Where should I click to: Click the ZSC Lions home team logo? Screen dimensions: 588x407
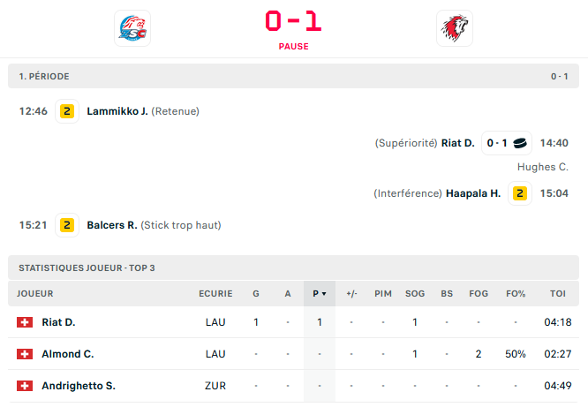point(132,28)
